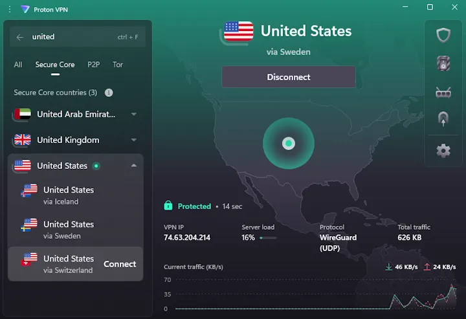Click the connected location marker on map
Screen dimensions: 466x319
[x=288, y=144]
